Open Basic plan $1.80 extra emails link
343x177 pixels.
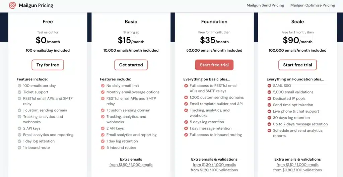(131, 165)
